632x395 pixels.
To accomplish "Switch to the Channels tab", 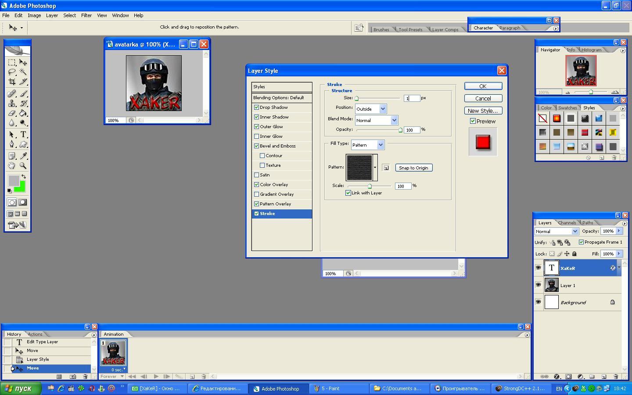I will coord(567,223).
